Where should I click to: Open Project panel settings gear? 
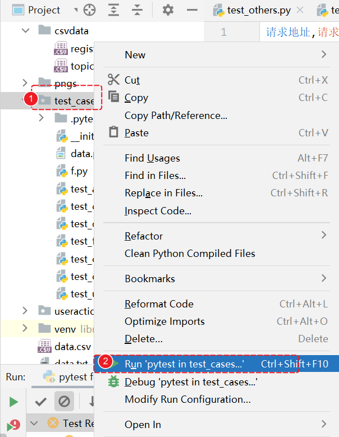pos(168,10)
